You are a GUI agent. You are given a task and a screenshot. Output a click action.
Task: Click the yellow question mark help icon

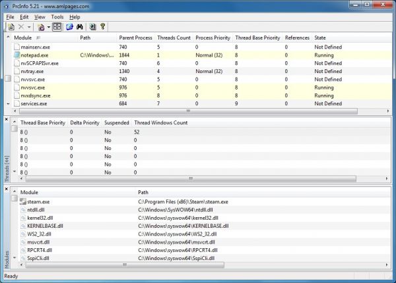coord(104,27)
